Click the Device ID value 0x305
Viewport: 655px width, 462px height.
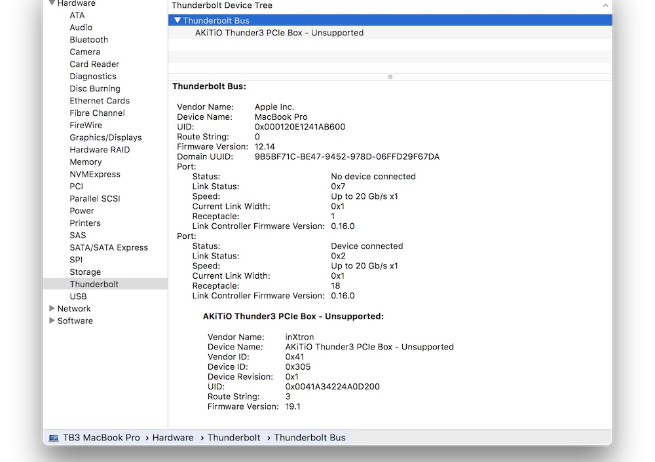298,367
